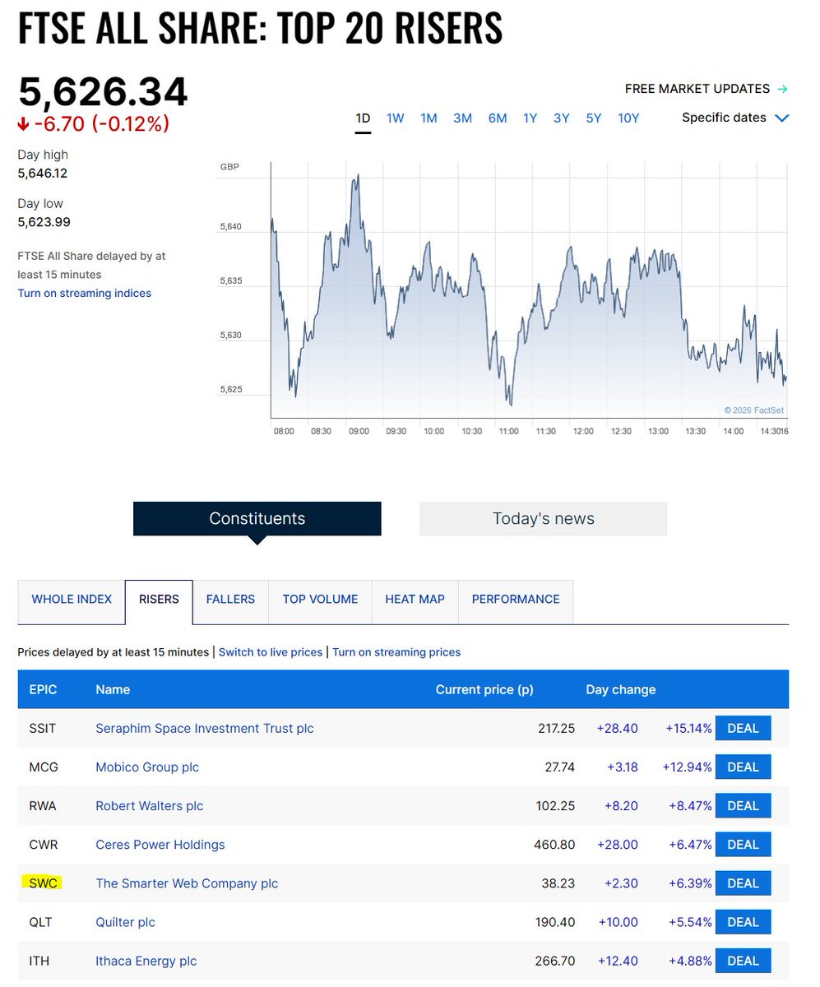Open the Fallers tab

click(230, 600)
